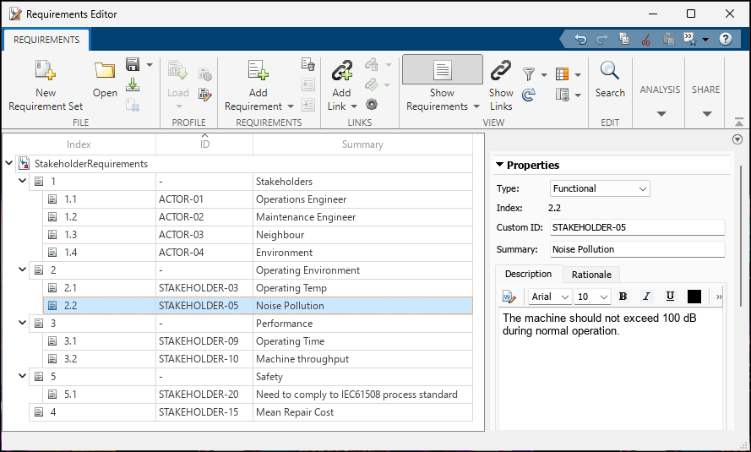Switch to the Rationale tab
Screen dimensions: 751x452
pyautogui.click(x=591, y=274)
